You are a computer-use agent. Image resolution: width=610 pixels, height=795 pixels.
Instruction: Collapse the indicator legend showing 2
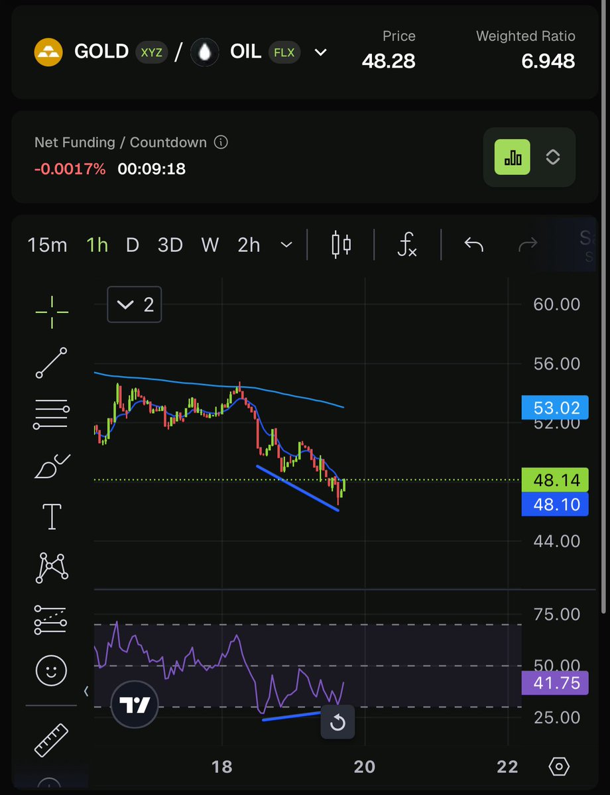tap(135, 305)
